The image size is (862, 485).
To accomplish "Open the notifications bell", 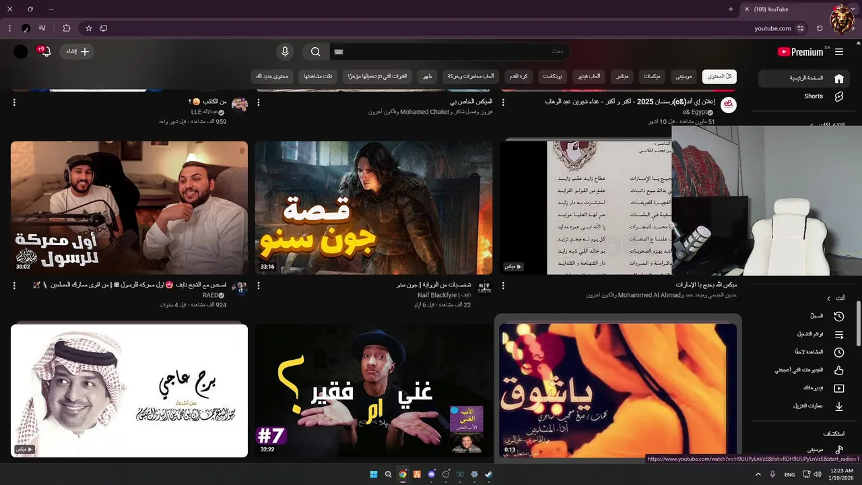I will tap(44, 51).
